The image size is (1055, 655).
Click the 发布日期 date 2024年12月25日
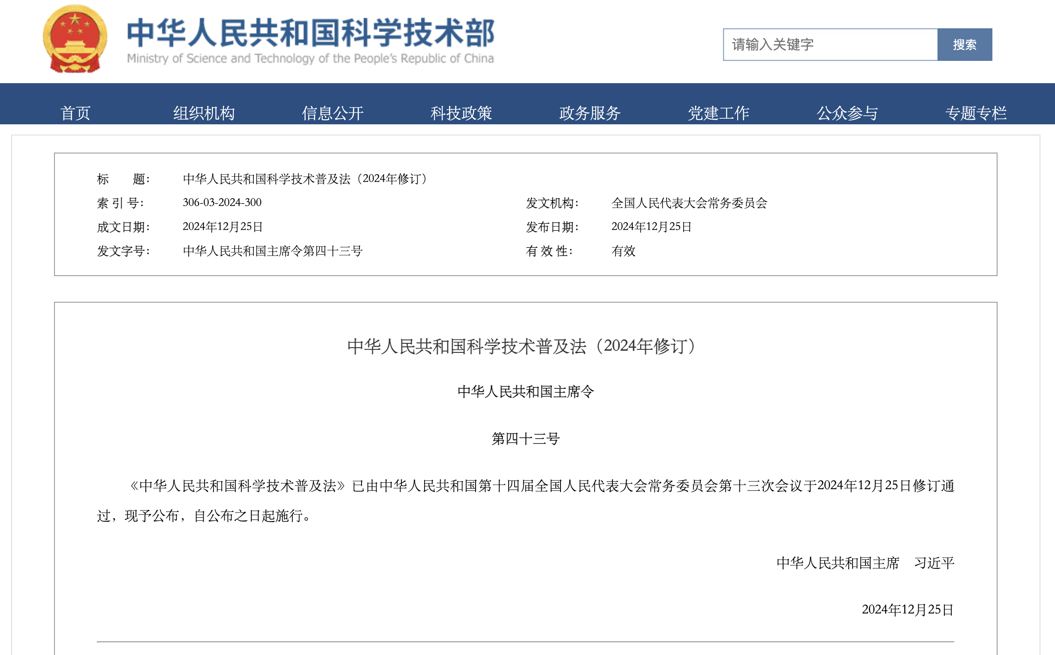[x=651, y=226]
